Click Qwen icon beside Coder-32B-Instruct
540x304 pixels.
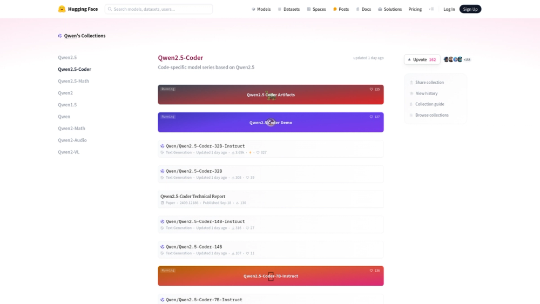(x=162, y=146)
